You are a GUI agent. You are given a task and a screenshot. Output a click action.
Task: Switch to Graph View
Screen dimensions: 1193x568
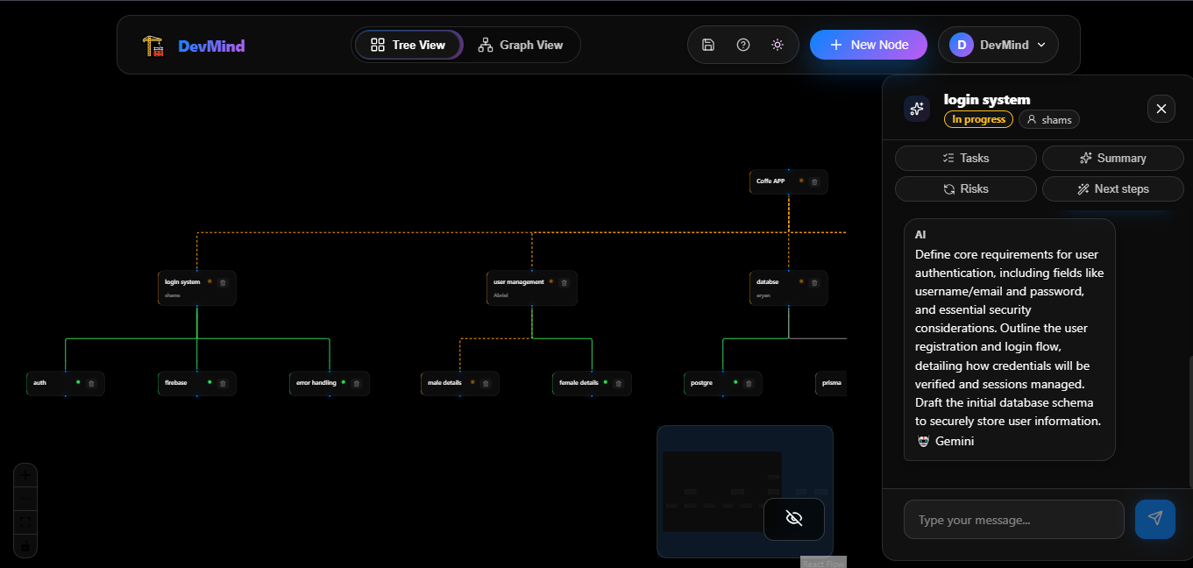tap(521, 45)
